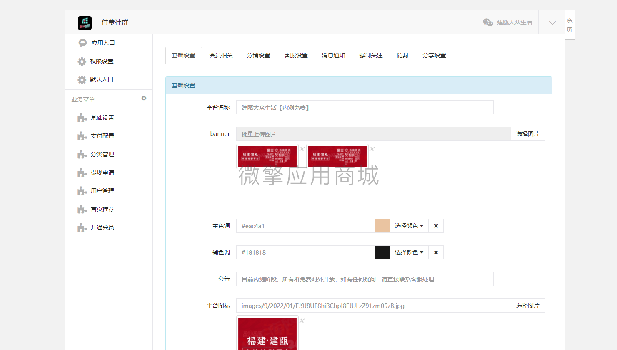
Task: Go to 开通会员 menu item
Action: tap(102, 227)
